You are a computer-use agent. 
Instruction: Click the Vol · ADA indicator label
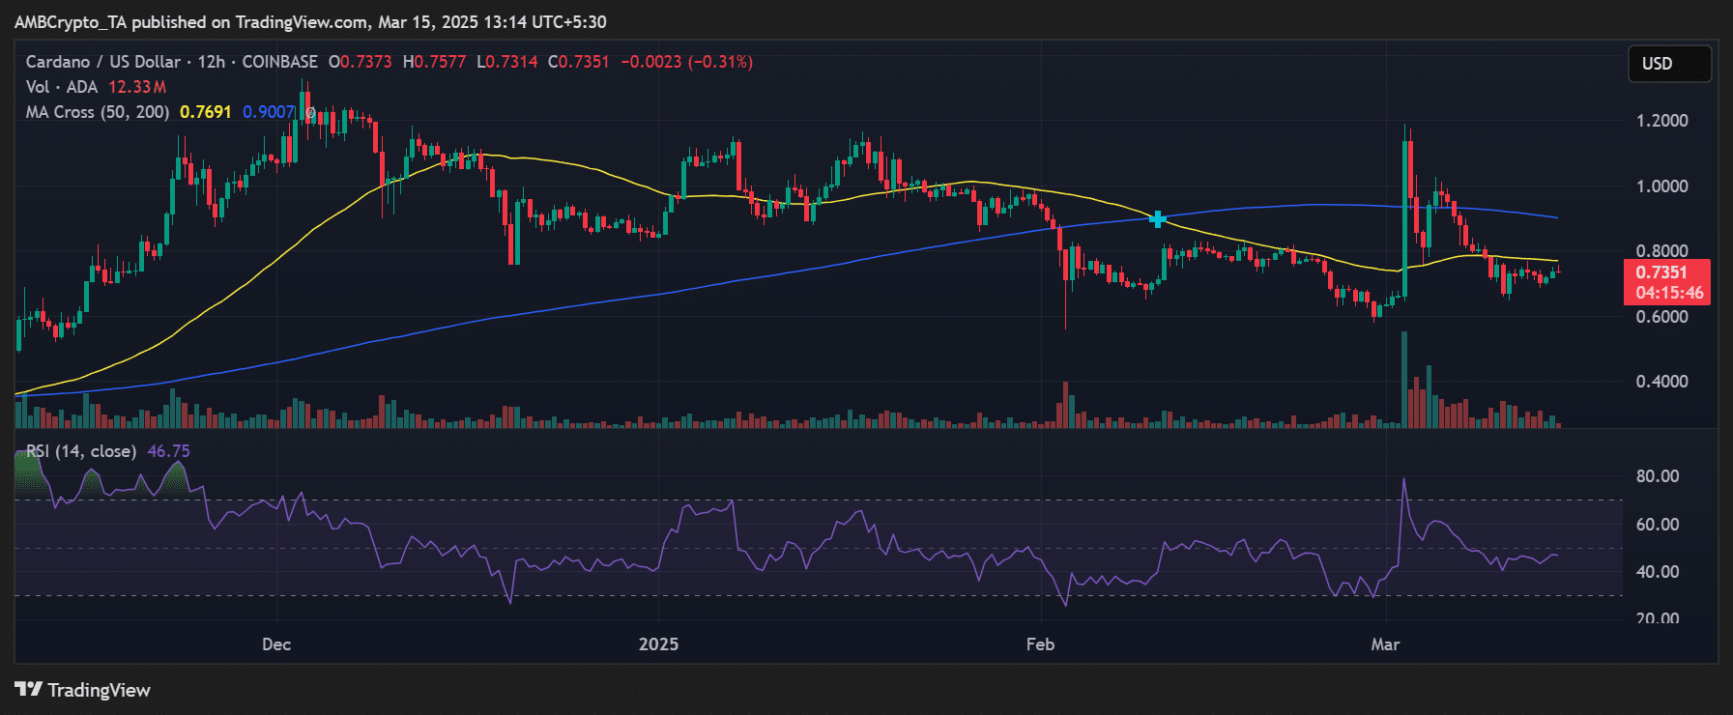[62, 87]
